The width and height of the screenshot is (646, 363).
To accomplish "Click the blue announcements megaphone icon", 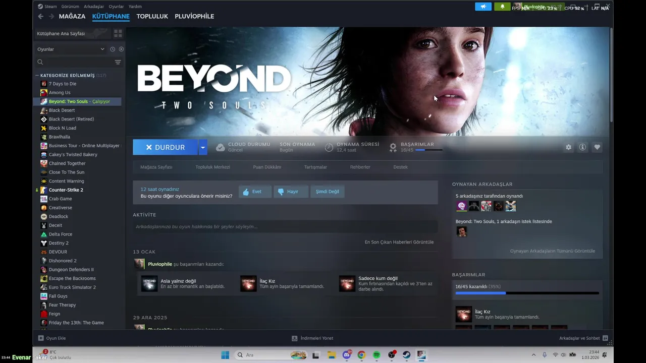I will [x=483, y=7].
